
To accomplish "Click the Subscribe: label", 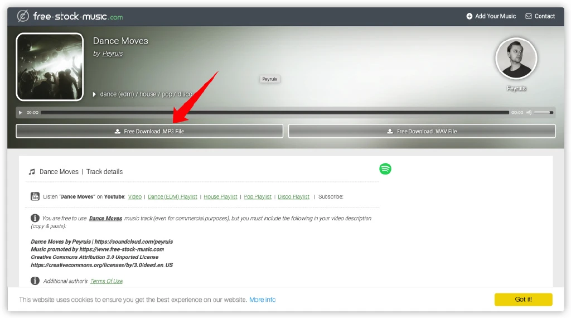I will coord(331,197).
